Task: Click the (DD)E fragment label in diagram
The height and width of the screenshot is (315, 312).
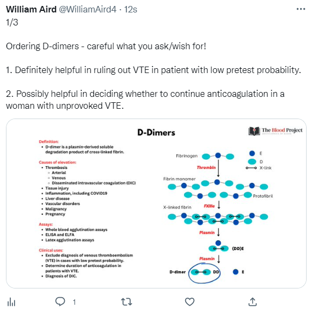Action: (238, 249)
